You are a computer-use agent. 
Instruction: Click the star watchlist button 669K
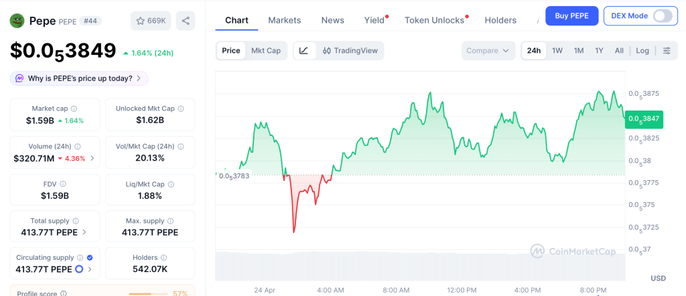click(x=151, y=21)
